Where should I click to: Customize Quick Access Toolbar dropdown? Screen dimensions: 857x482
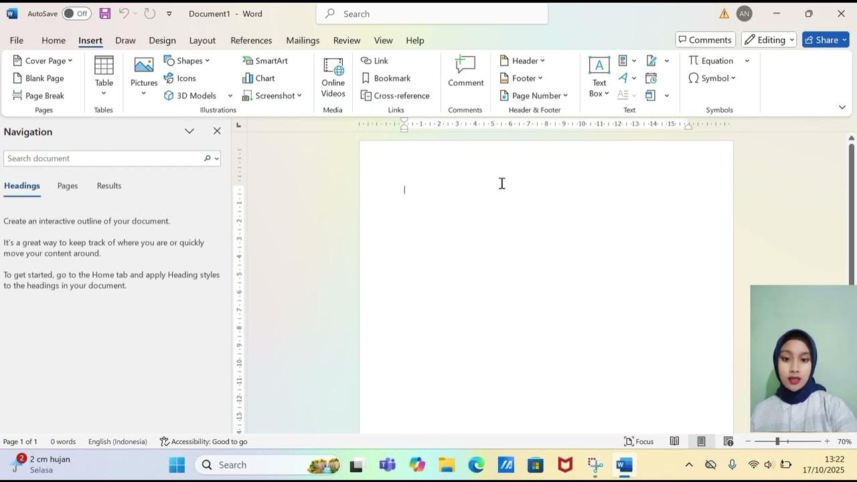point(169,13)
